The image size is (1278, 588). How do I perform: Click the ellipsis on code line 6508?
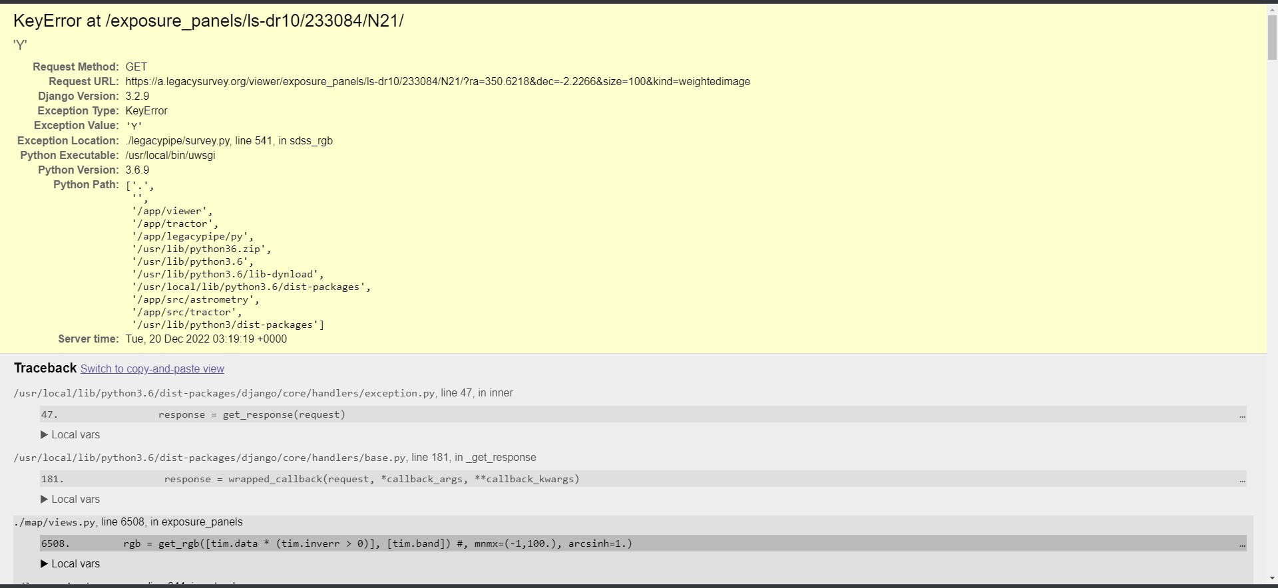(x=1241, y=544)
